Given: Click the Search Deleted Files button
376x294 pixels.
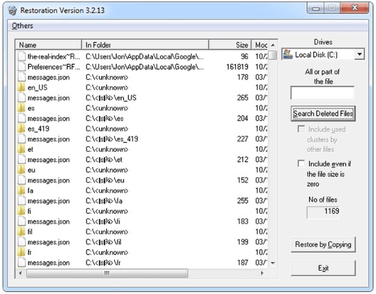Looking at the screenshot, I should click(323, 114).
